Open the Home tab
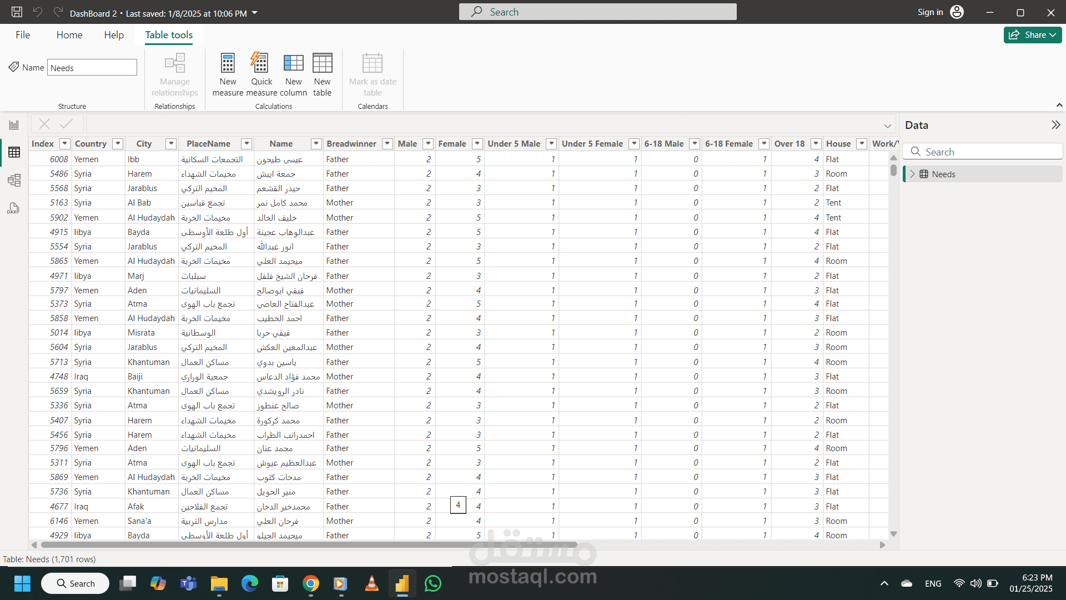 [x=69, y=35]
